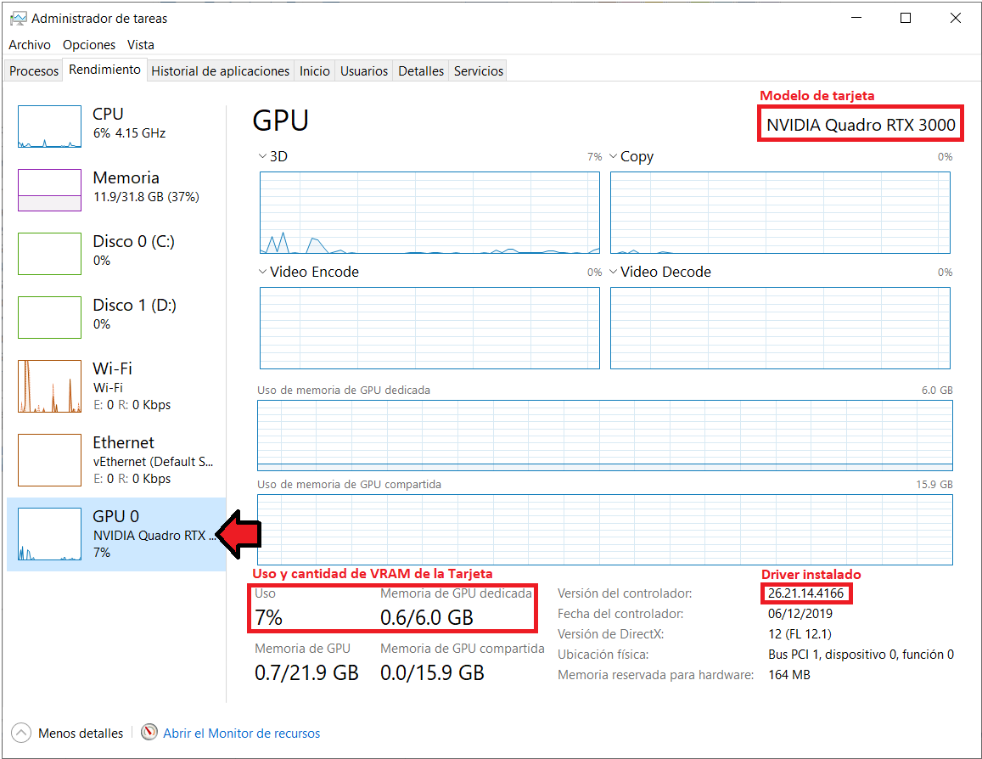Open the 3D engine dropdown chevron
982x759 pixels.
pos(262,156)
